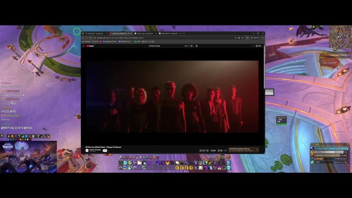Switch to the fourth browser tab
This screenshot has height=198, width=352.
170,33
